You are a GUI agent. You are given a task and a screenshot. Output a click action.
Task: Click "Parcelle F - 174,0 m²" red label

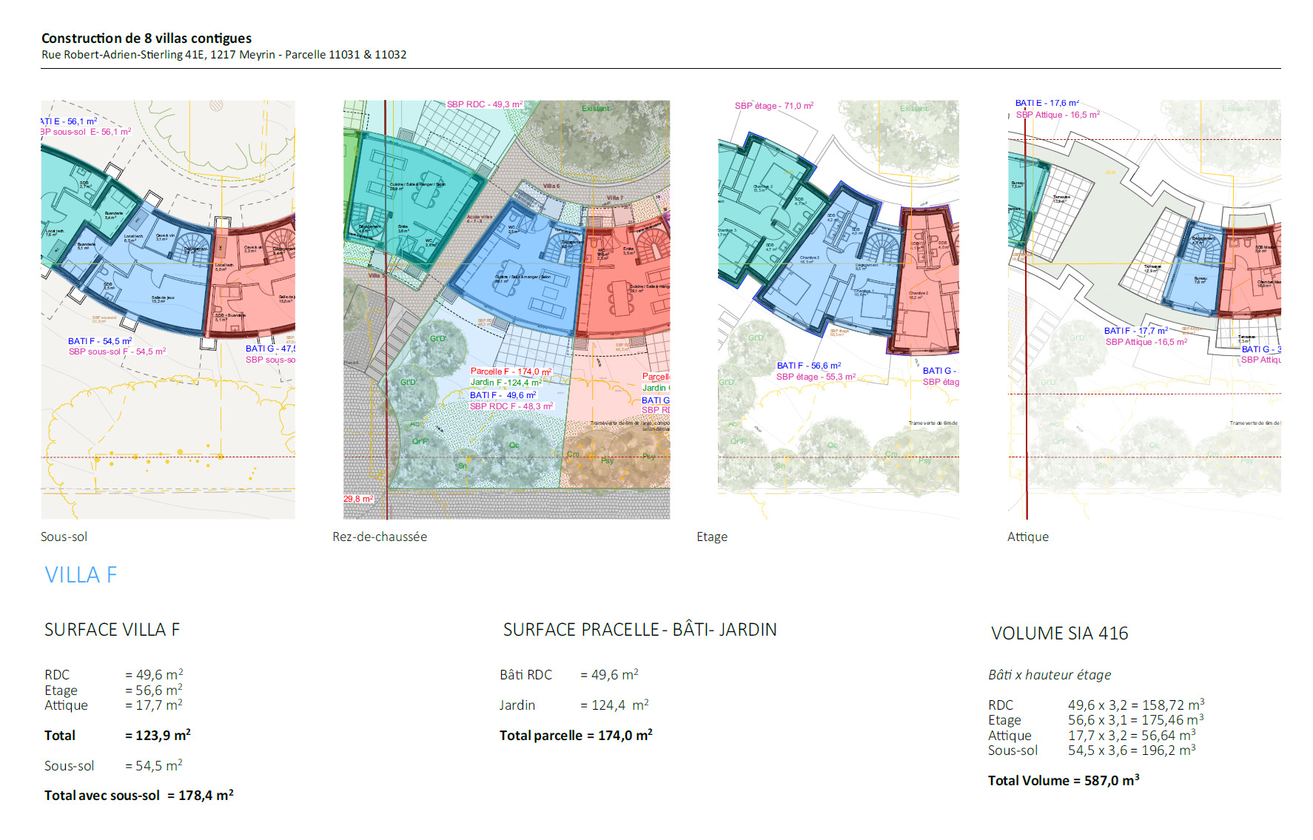tap(511, 372)
